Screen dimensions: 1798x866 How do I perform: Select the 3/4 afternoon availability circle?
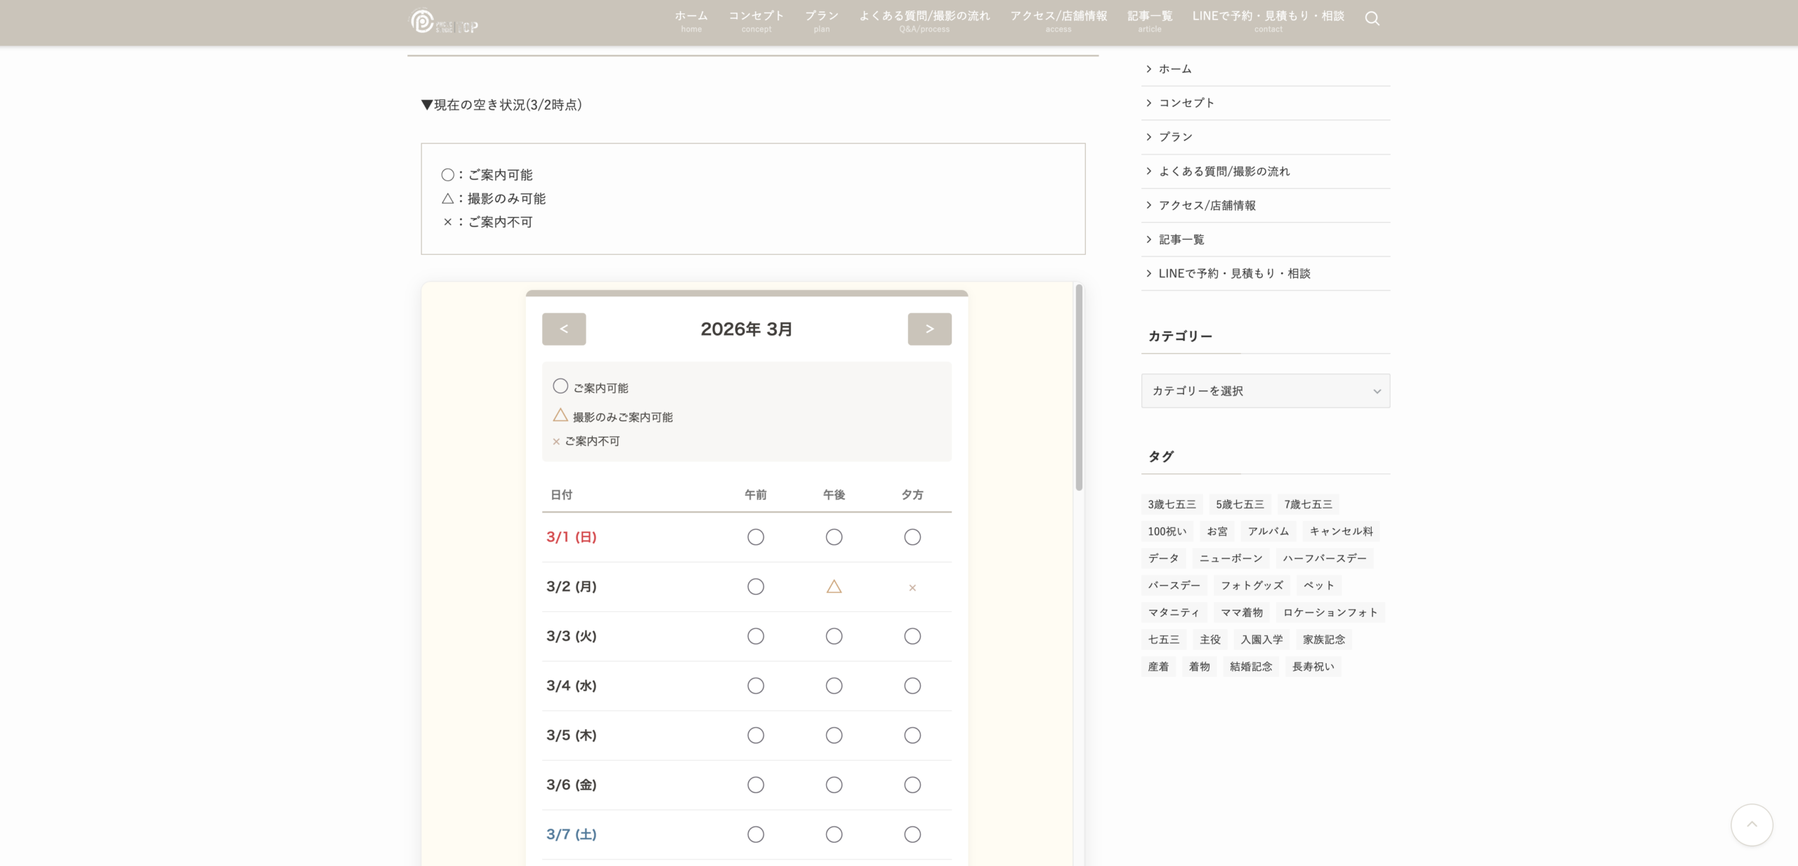click(834, 685)
